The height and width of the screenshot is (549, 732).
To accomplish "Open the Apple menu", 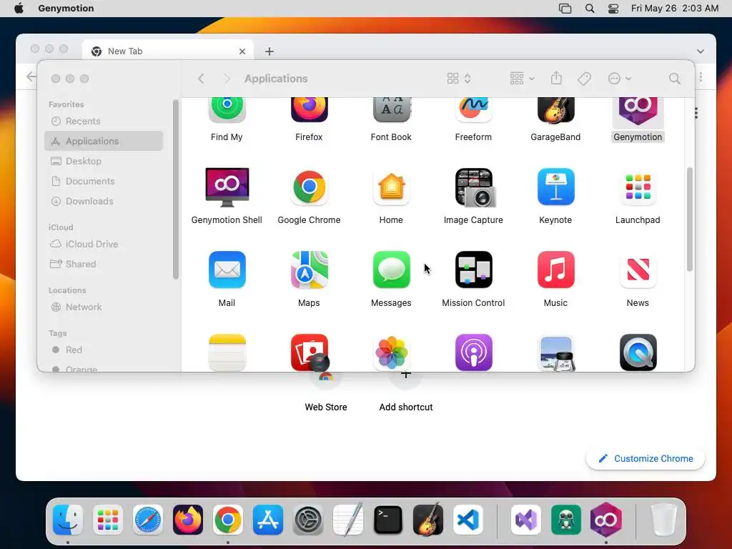I will (x=19, y=8).
